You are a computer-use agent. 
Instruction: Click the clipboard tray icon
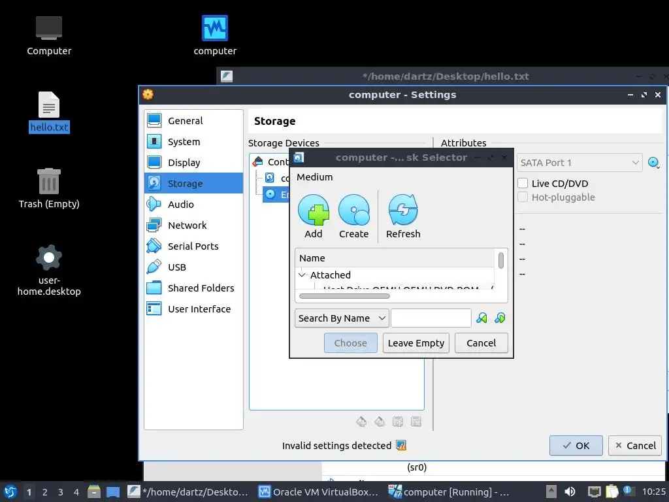(612, 492)
